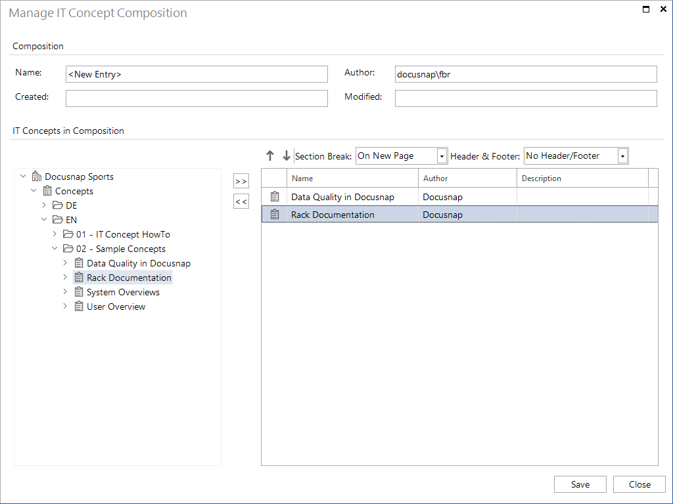The image size is (673, 504).
Task: Select the Rack Documentation table row
Action: point(459,215)
